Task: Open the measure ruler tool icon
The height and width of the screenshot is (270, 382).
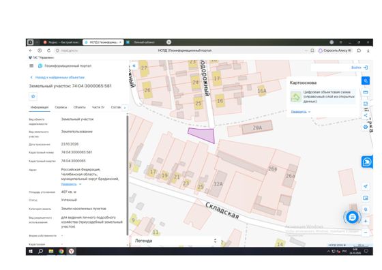Action: pyautogui.click(x=366, y=92)
